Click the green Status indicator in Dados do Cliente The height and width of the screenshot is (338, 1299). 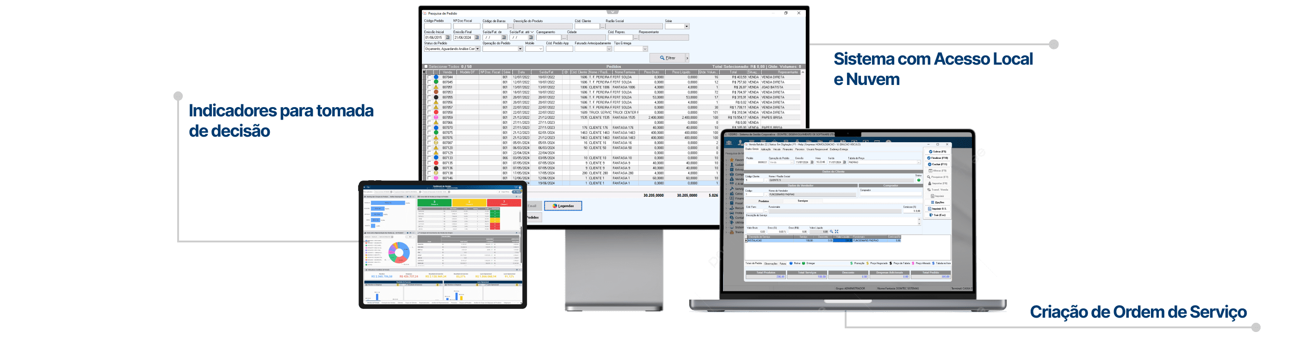point(919,180)
